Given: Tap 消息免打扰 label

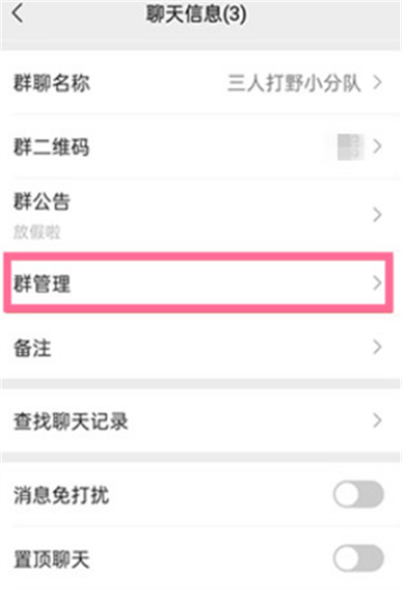Looking at the screenshot, I should coord(61,495).
